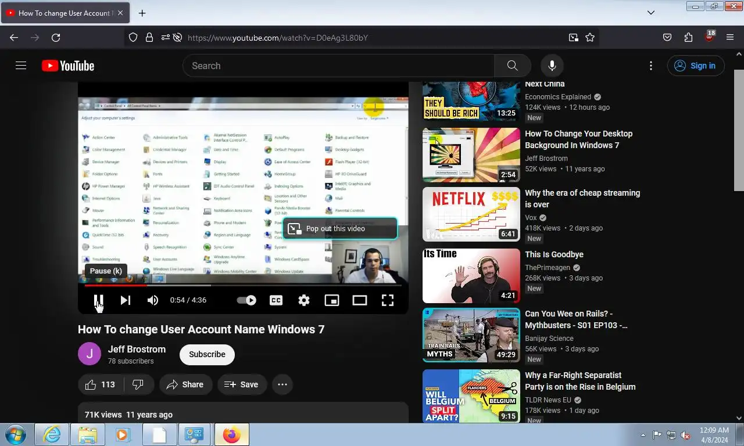Screen dimensions: 744x446
Task: Share this video
Action: coord(185,384)
